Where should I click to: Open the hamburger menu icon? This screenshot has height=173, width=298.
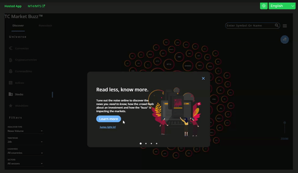pyautogui.click(x=284, y=26)
